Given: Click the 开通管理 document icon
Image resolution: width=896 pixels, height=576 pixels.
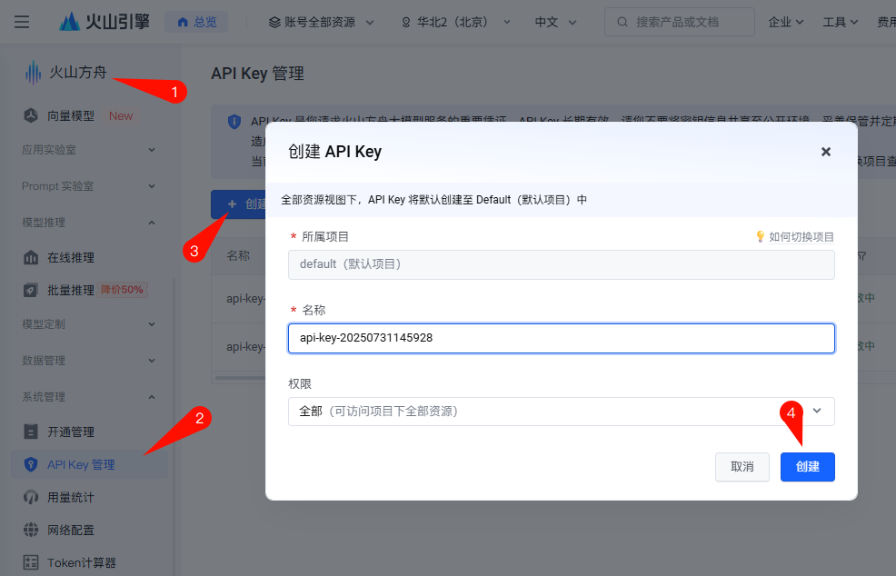Looking at the screenshot, I should (31, 432).
